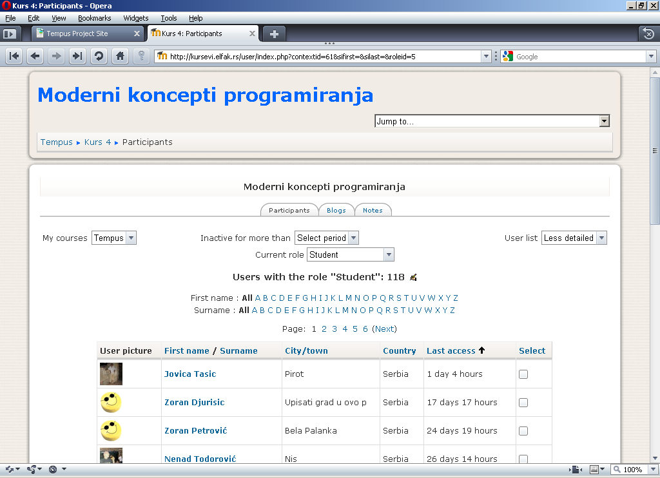660x478 pixels.
Task: Open the zoom level dropdown arrow
Action: [x=654, y=469]
